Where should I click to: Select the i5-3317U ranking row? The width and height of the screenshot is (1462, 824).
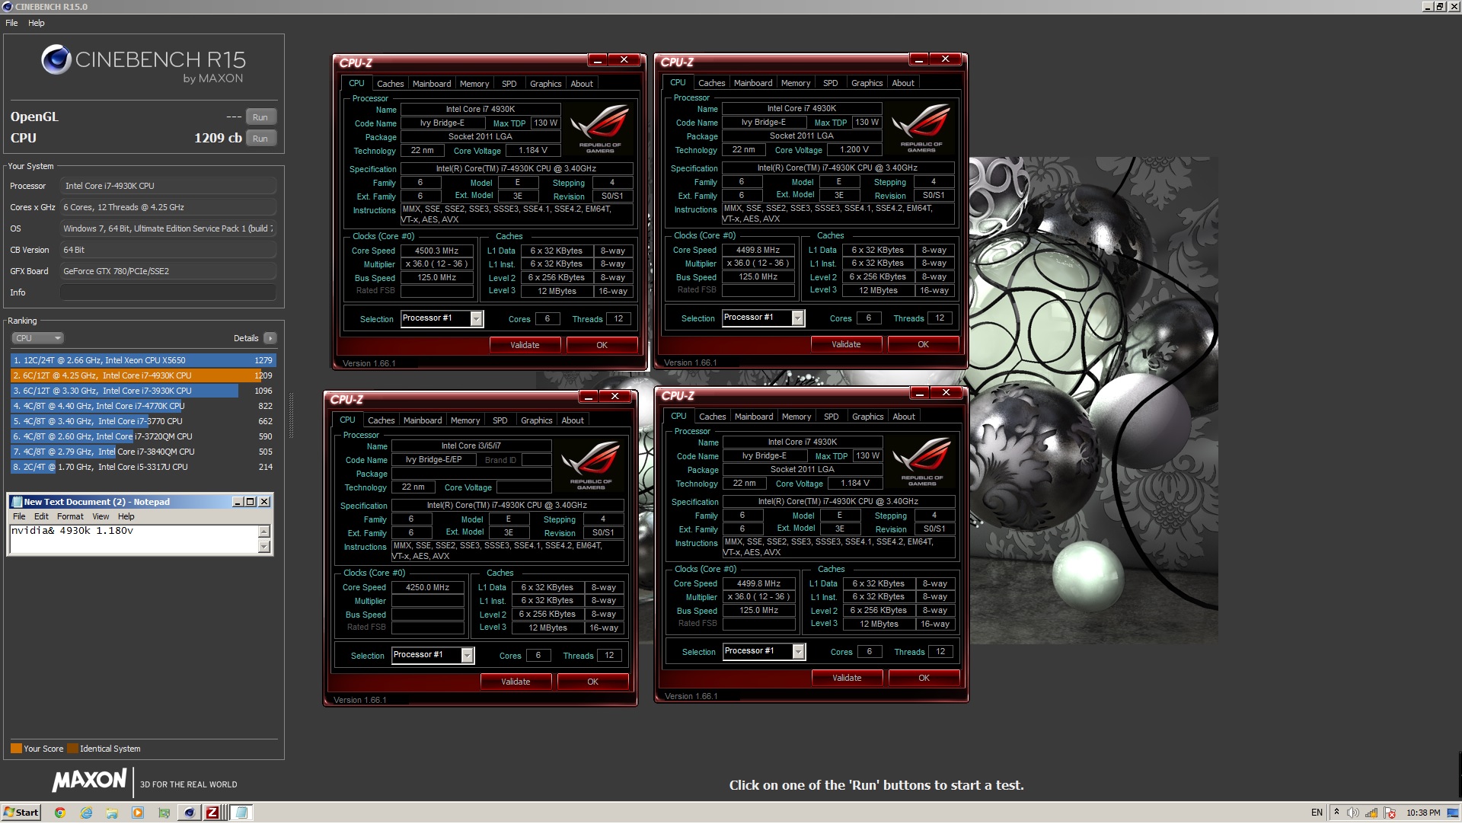point(143,468)
